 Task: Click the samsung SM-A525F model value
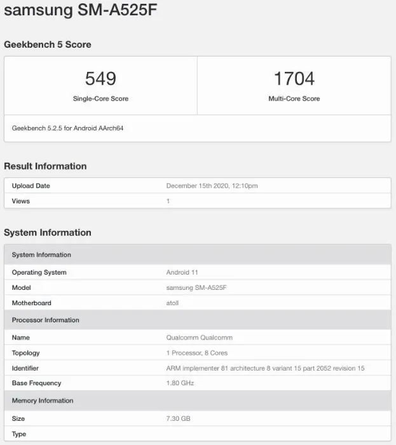196,287
